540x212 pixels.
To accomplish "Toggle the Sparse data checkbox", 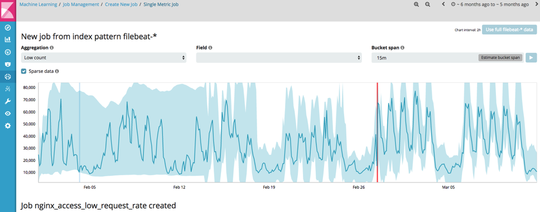I will [x=24, y=71].
